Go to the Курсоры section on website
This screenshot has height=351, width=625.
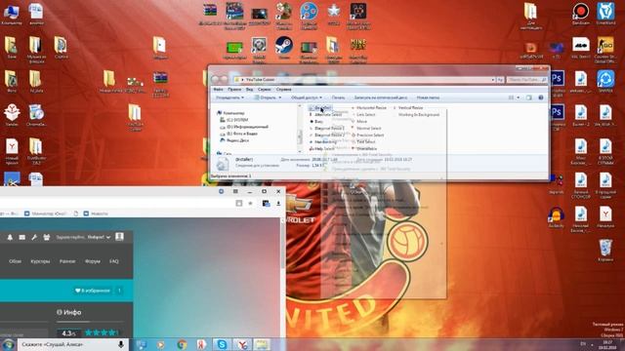40,261
